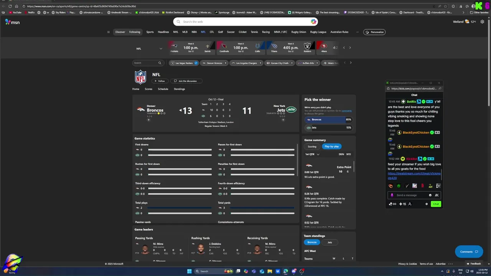Viewport: 491px width, 276px height.
Task: Focus the Search the web input field
Action: [245, 22]
